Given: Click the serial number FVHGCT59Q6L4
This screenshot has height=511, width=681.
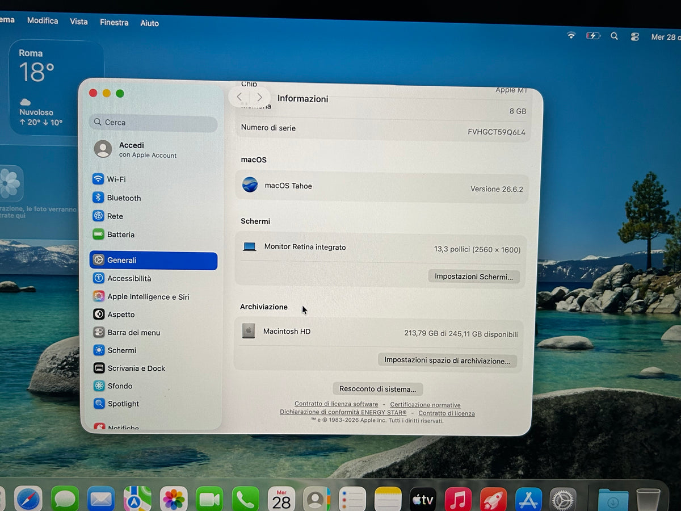Looking at the screenshot, I should (x=497, y=132).
